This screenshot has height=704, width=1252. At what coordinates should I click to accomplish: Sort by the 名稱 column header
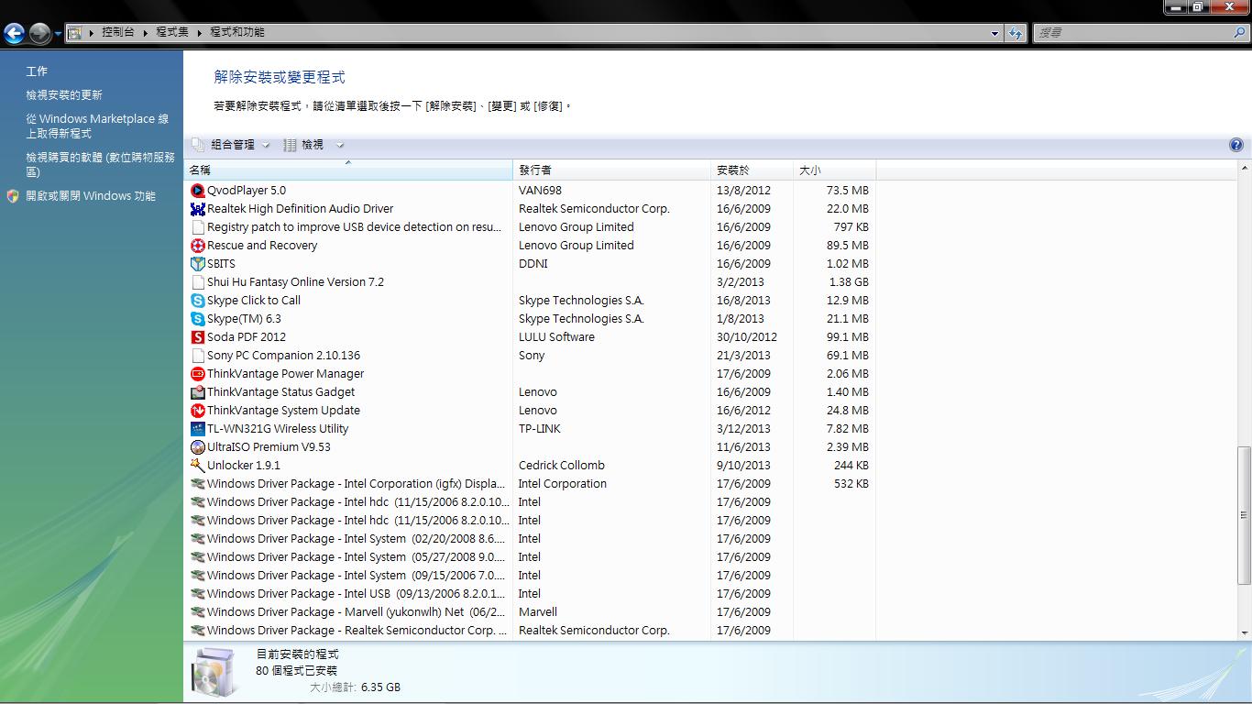click(x=348, y=170)
